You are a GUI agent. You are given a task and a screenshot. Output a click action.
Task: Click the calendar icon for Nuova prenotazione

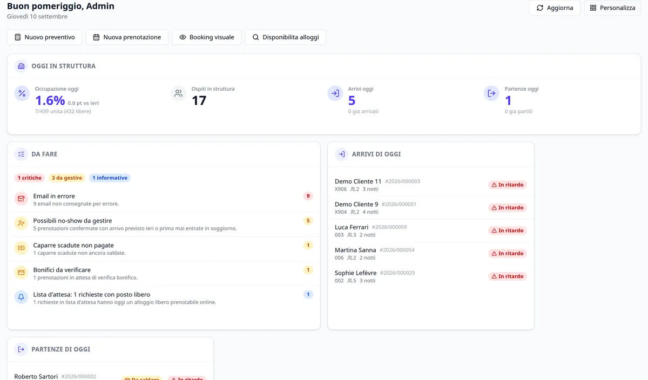pos(97,37)
